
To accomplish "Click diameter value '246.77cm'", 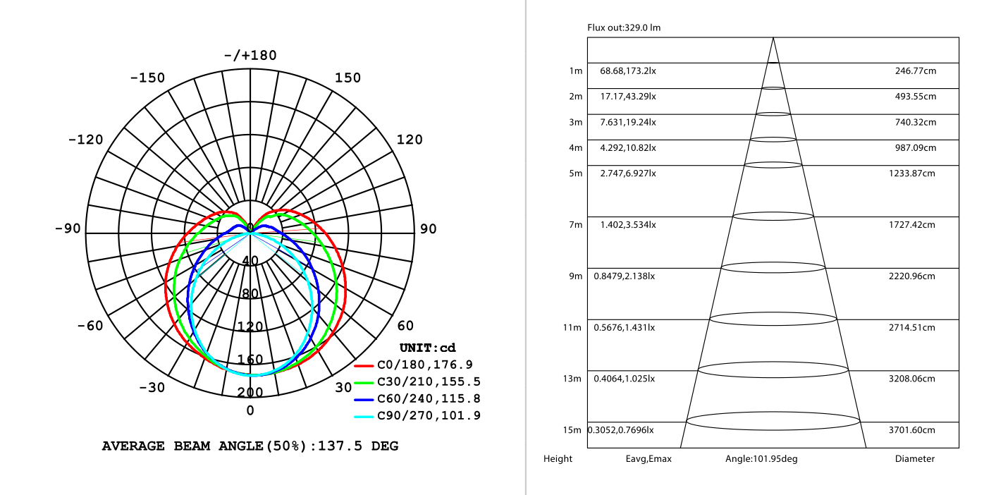I will [916, 71].
